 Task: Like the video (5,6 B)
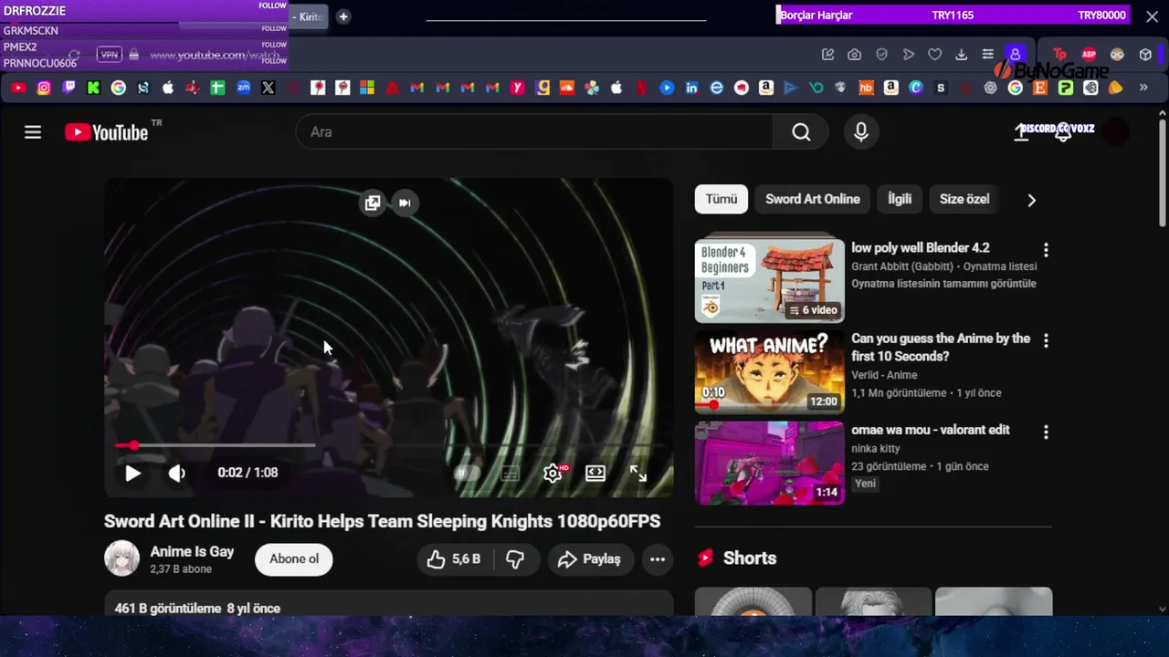(x=454, y=559)
